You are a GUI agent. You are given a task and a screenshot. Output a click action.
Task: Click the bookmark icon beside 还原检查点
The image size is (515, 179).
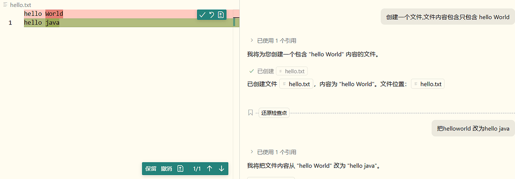[250, 113]
